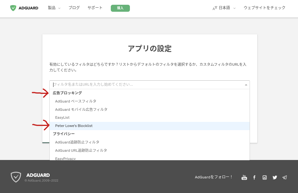The height and width of the screenshot is (193, 298).
Task: Choose EasyList from the filter list
Action: (150, 118)
